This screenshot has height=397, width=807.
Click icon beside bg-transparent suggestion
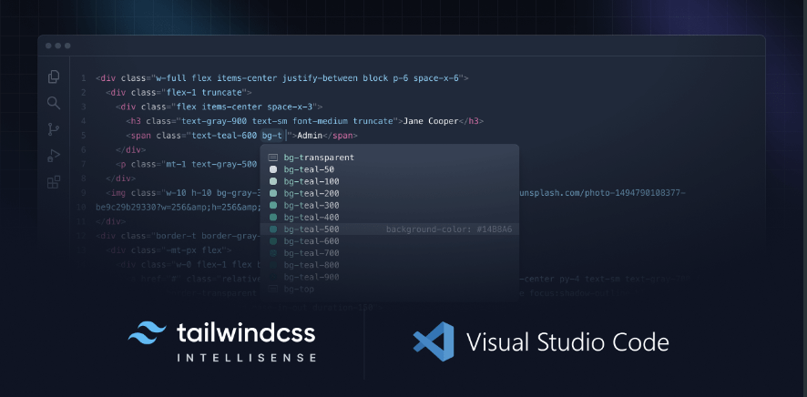[x=273, y=158]
